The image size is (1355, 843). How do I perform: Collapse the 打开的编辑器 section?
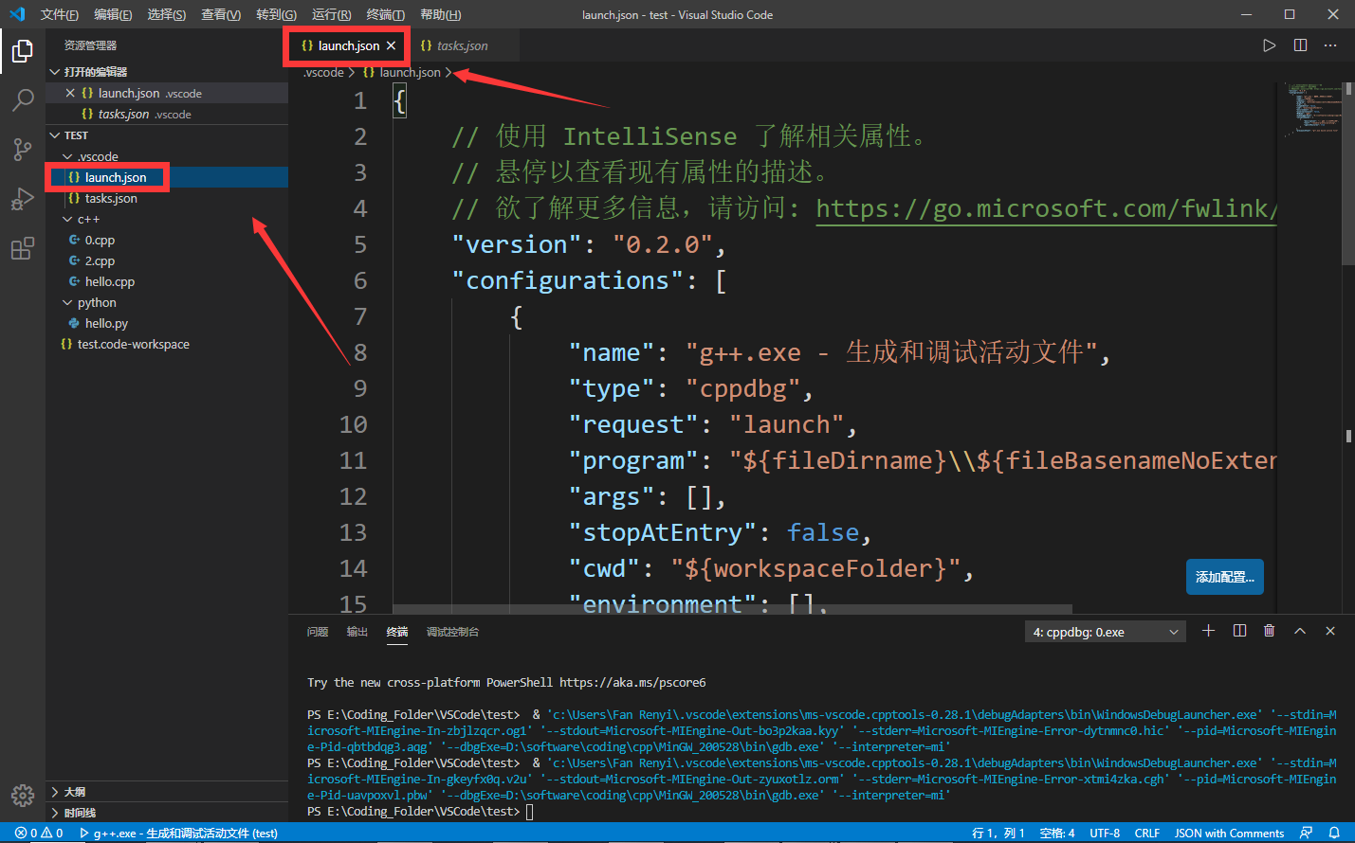(95, 72)
